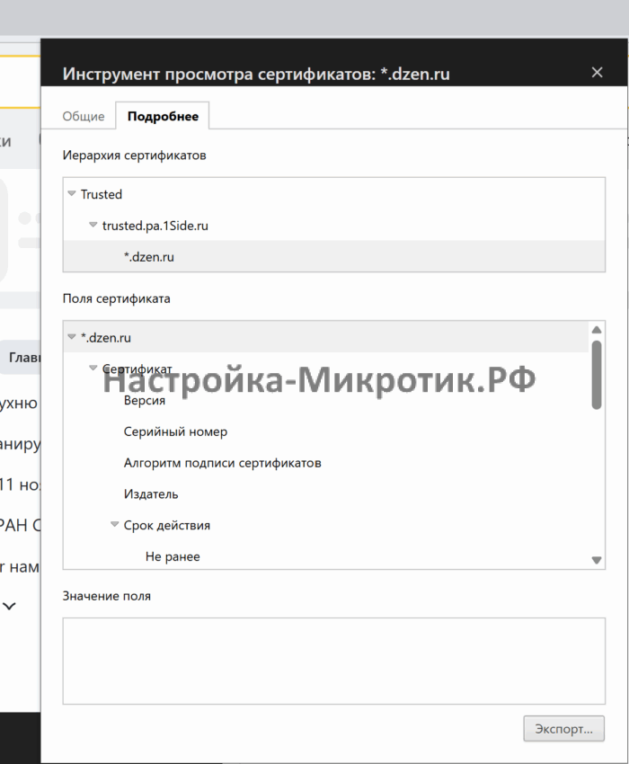Screen dimensions: 629x764
Task: Click the Экспорт... button
Action: coord(563,728)
